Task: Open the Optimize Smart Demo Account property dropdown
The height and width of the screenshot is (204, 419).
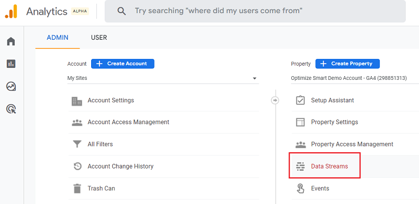Action: [355, 78]
